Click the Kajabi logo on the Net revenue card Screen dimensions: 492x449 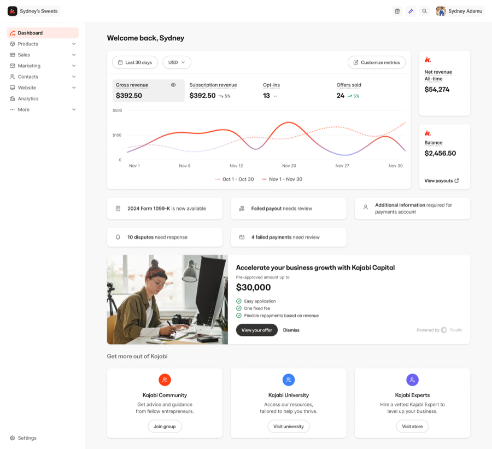click(427, 60)
